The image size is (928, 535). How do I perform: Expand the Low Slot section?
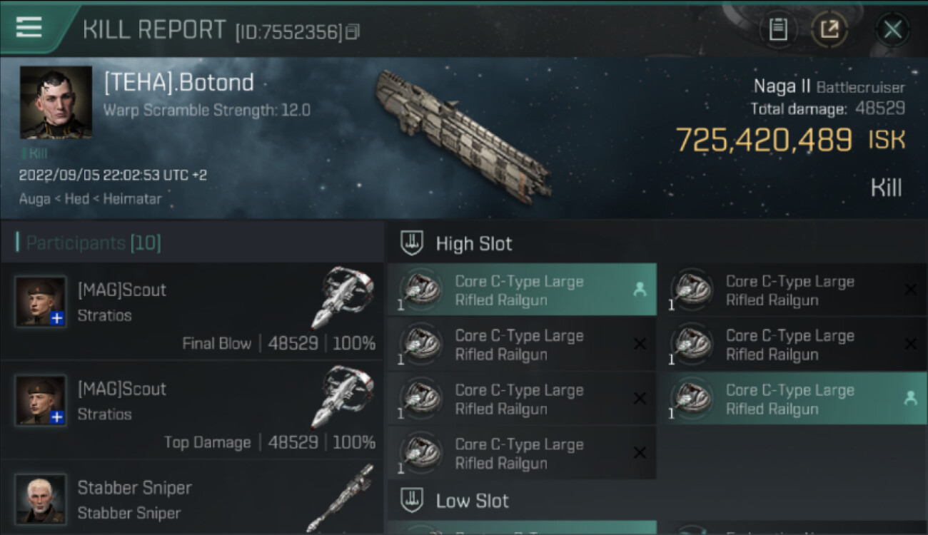(473, 500)
